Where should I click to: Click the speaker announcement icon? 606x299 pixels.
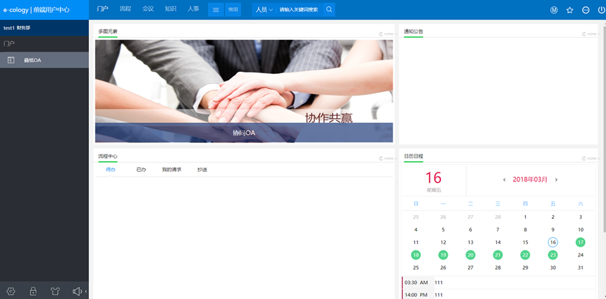coord(77,292)
